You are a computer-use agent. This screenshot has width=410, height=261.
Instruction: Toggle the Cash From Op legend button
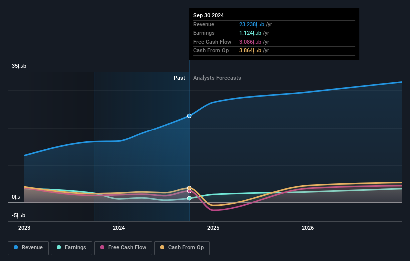pos(182,248)
